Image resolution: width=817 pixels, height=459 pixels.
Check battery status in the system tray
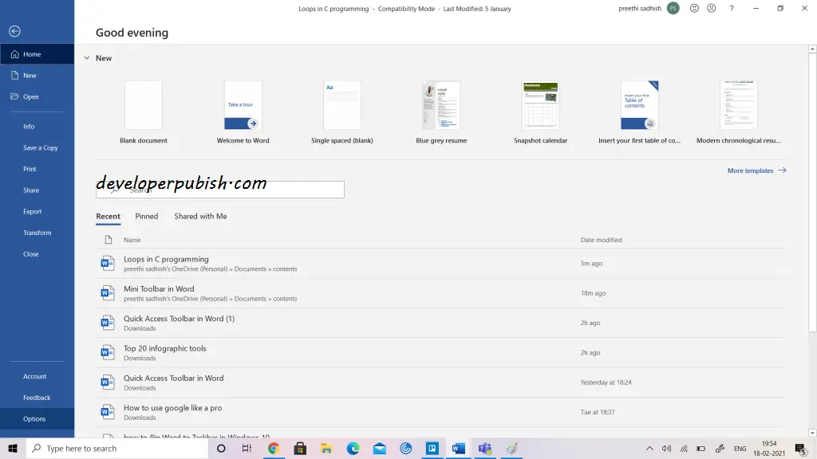pos(701,448)
